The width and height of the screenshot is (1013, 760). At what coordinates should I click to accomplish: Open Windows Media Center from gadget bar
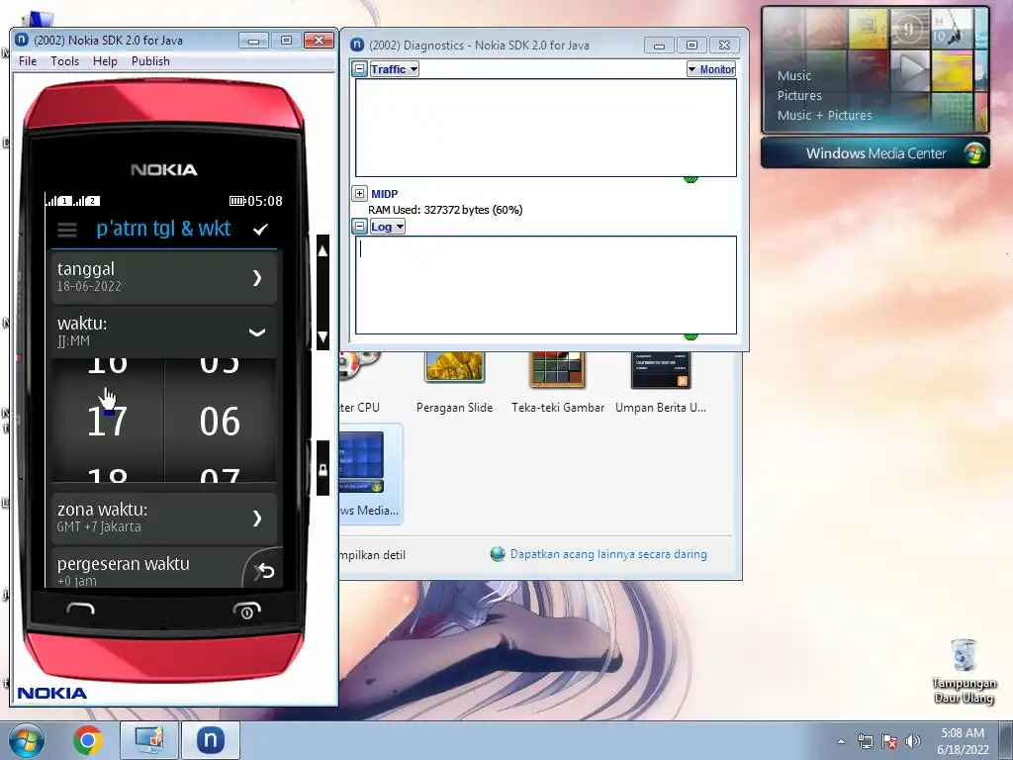(x=875, y=153)
